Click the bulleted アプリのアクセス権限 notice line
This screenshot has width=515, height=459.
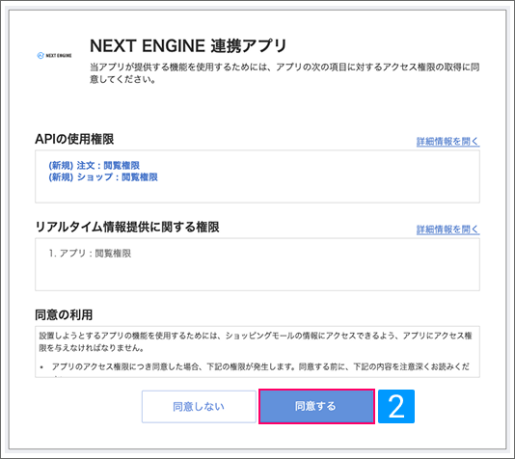(x=259, y=366)
